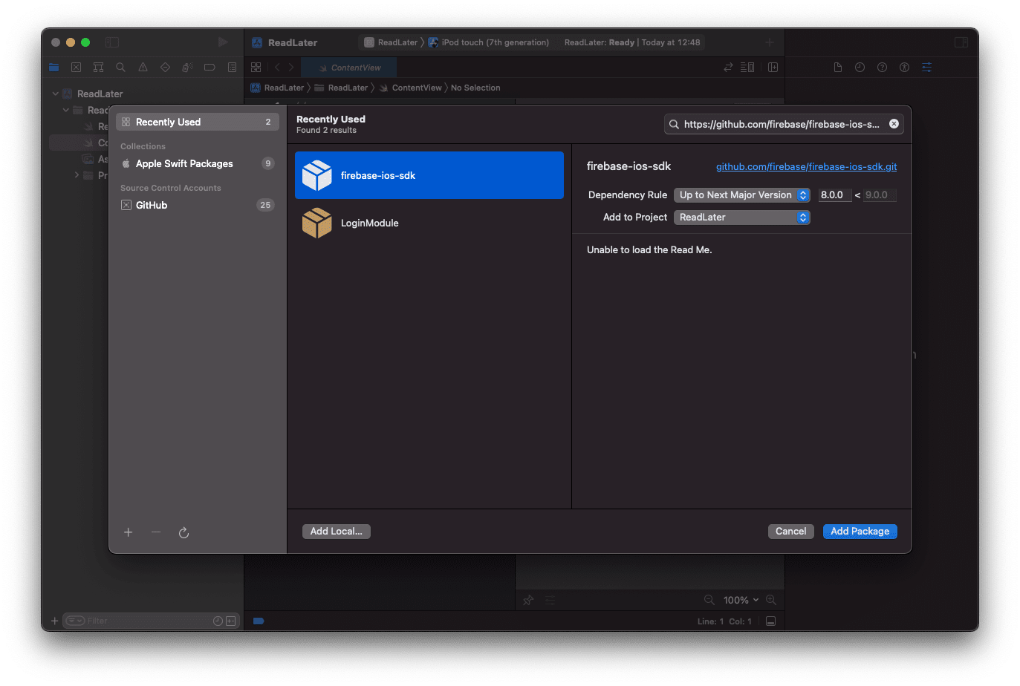Open the 100% zoom level dropdown
Image resolution: width=1020 pixels, height=686 pixels.
(x=741, y=600)
